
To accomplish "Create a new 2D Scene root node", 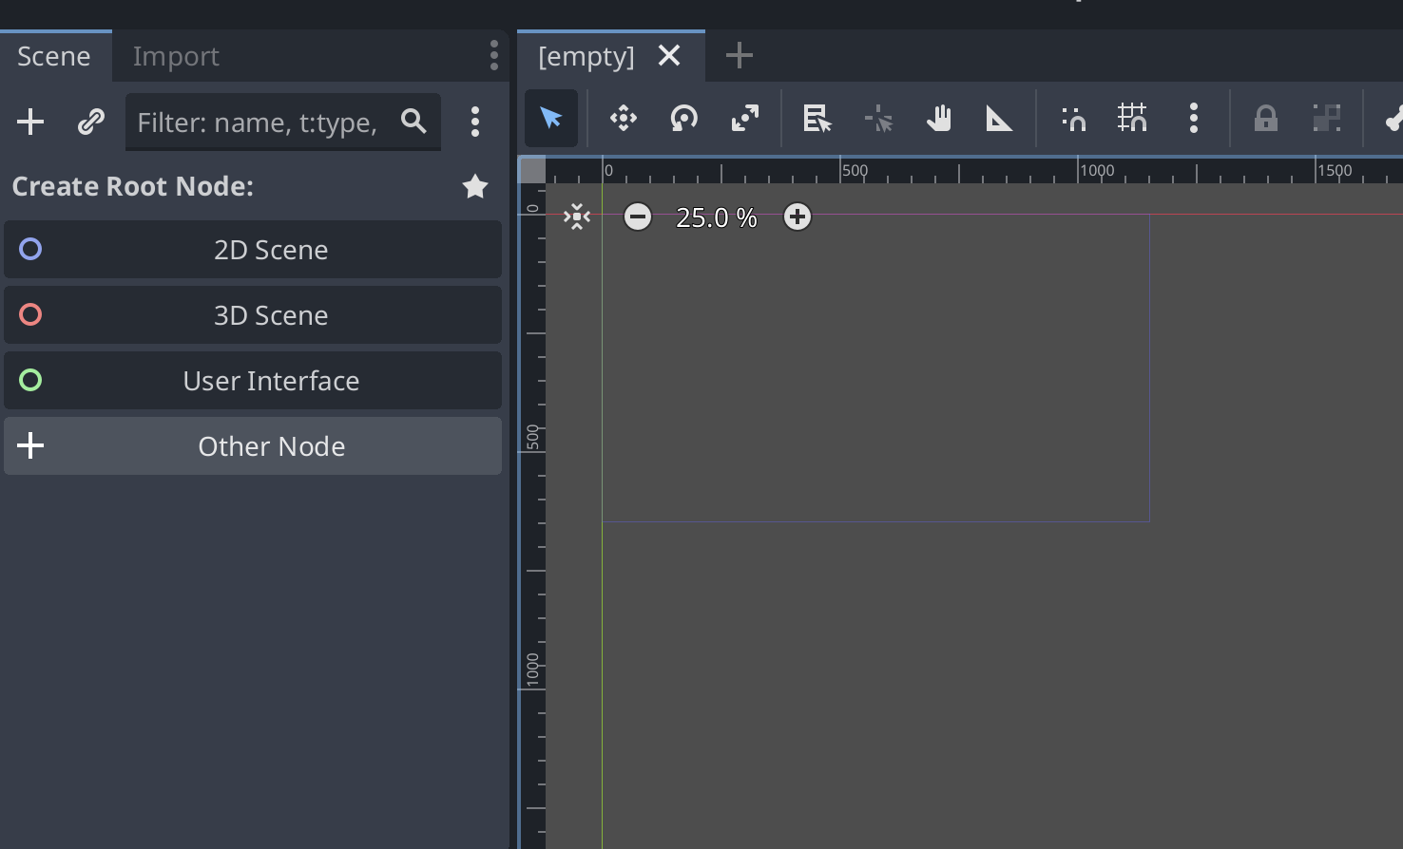I will pos(253,249).
